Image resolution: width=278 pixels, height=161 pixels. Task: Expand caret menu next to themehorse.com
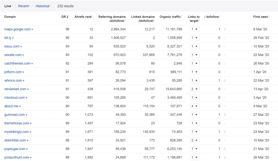point(31,124)
